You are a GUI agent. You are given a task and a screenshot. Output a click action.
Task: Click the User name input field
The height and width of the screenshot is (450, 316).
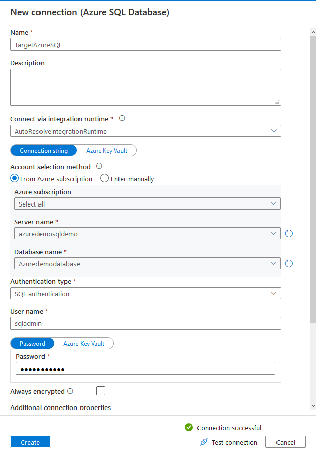[x=145, y=323]
